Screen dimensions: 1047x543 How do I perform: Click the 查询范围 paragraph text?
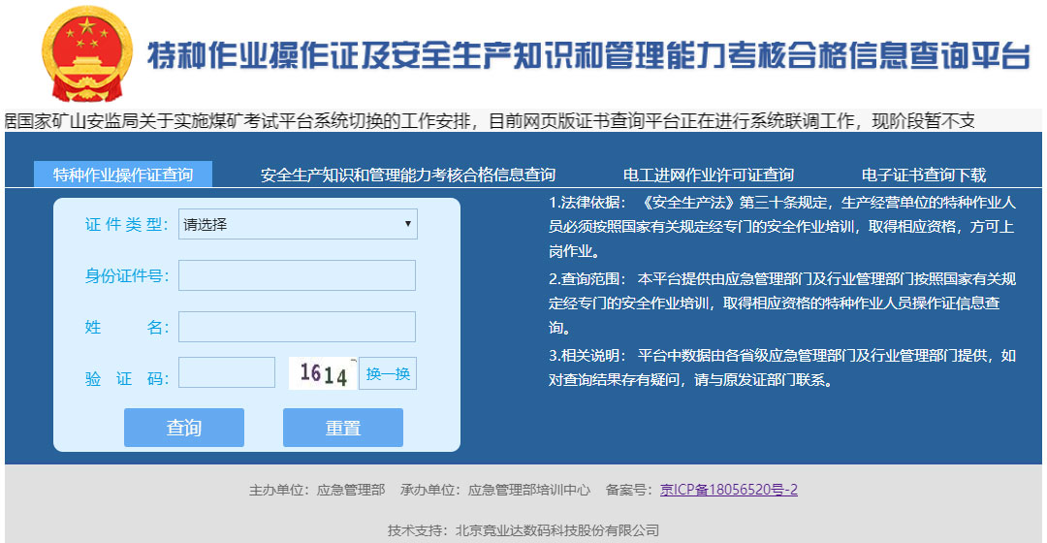781,303
